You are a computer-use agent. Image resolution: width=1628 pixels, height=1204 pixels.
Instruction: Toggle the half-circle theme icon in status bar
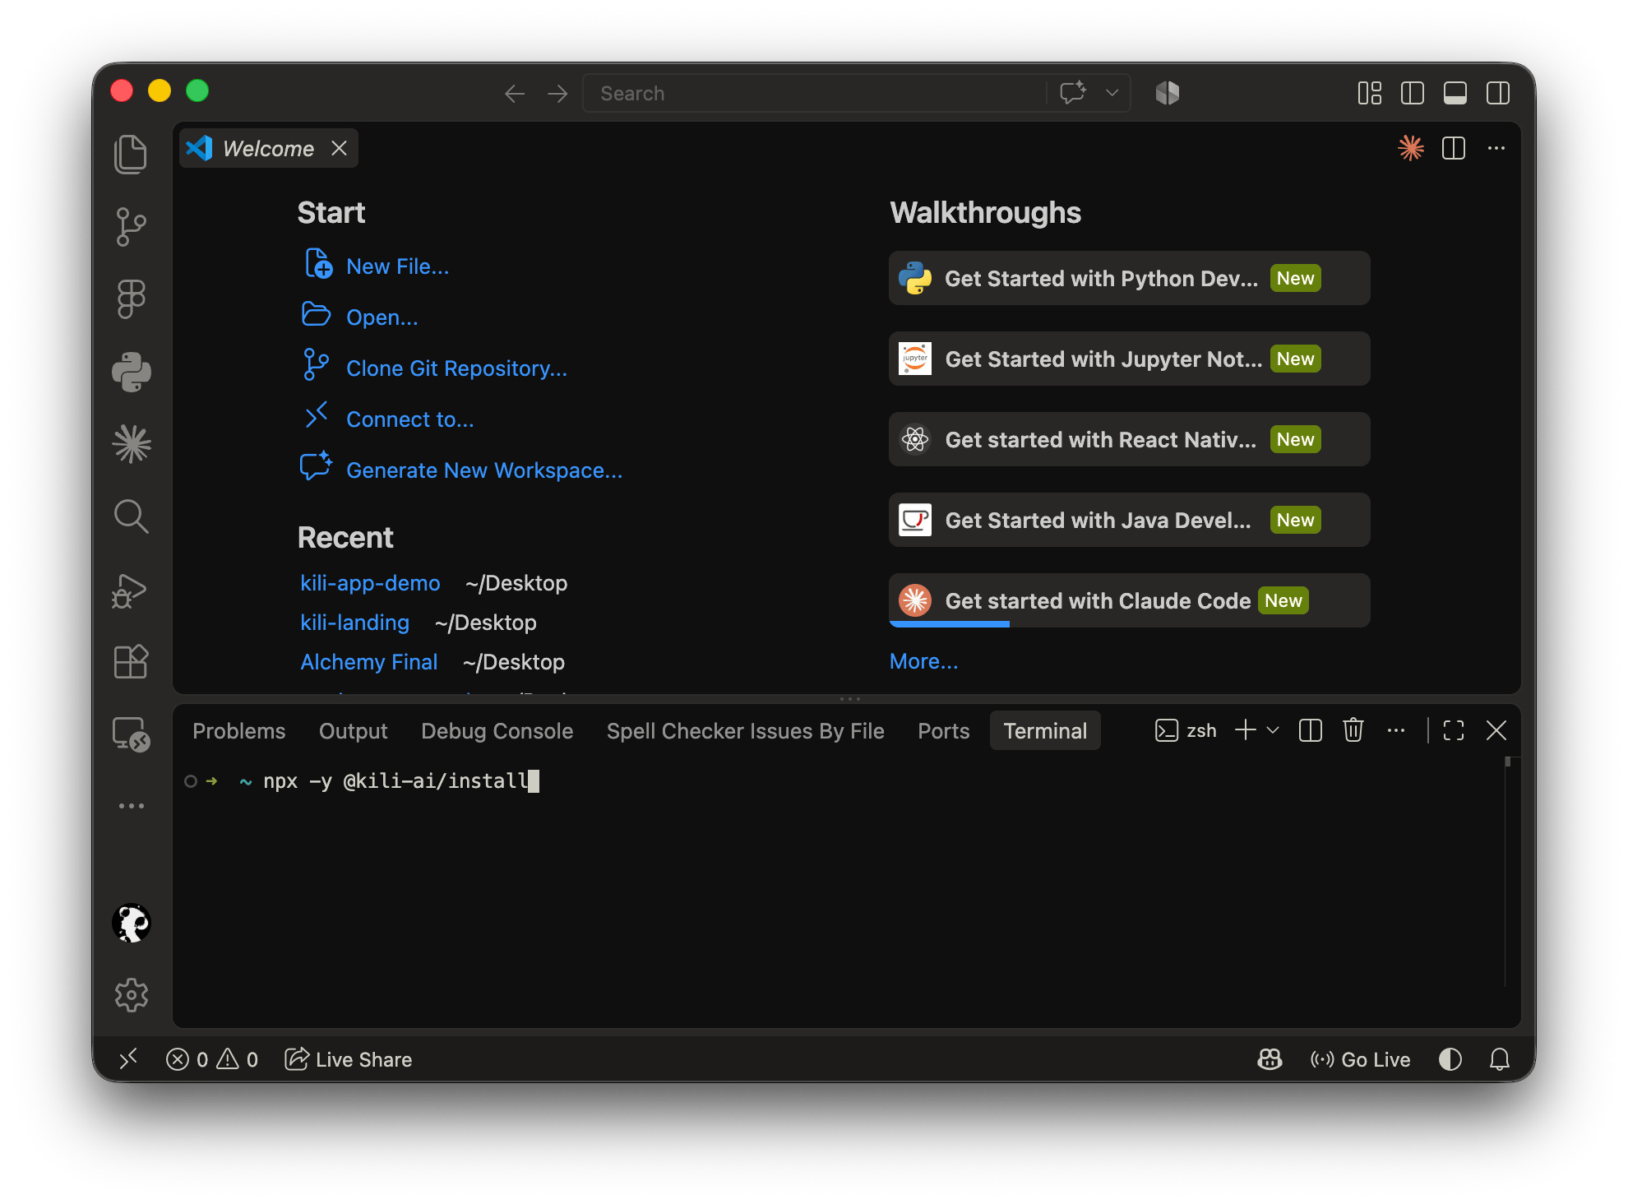pyautogui.click(x=1450, y=1059)
